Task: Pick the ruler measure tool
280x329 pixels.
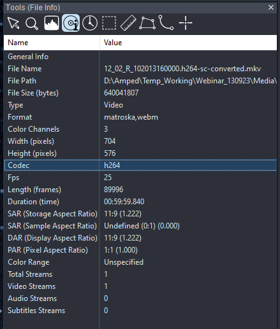Action: click(128, 23)
